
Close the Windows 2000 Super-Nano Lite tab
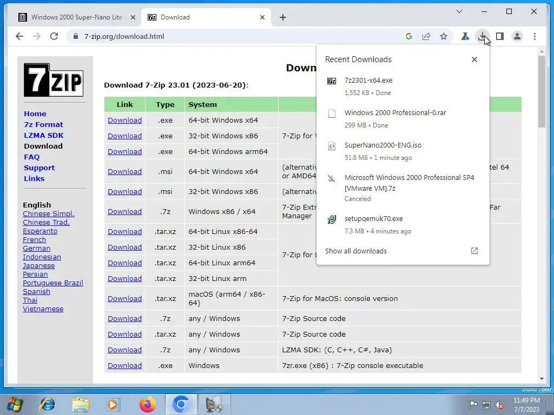point(133,17)
